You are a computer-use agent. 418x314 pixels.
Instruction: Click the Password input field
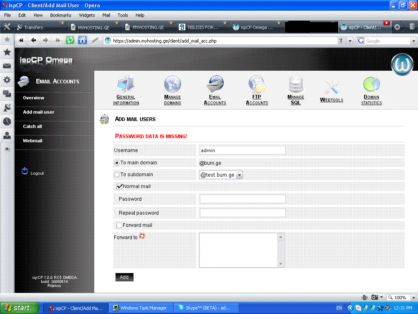[x=242, y=199]
